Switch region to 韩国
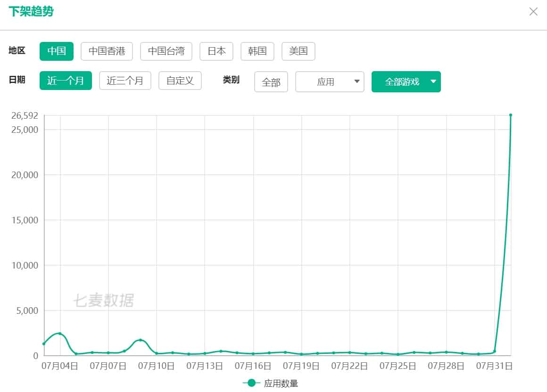 point(257,51)
